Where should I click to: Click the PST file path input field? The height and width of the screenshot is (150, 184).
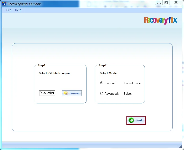47,93
